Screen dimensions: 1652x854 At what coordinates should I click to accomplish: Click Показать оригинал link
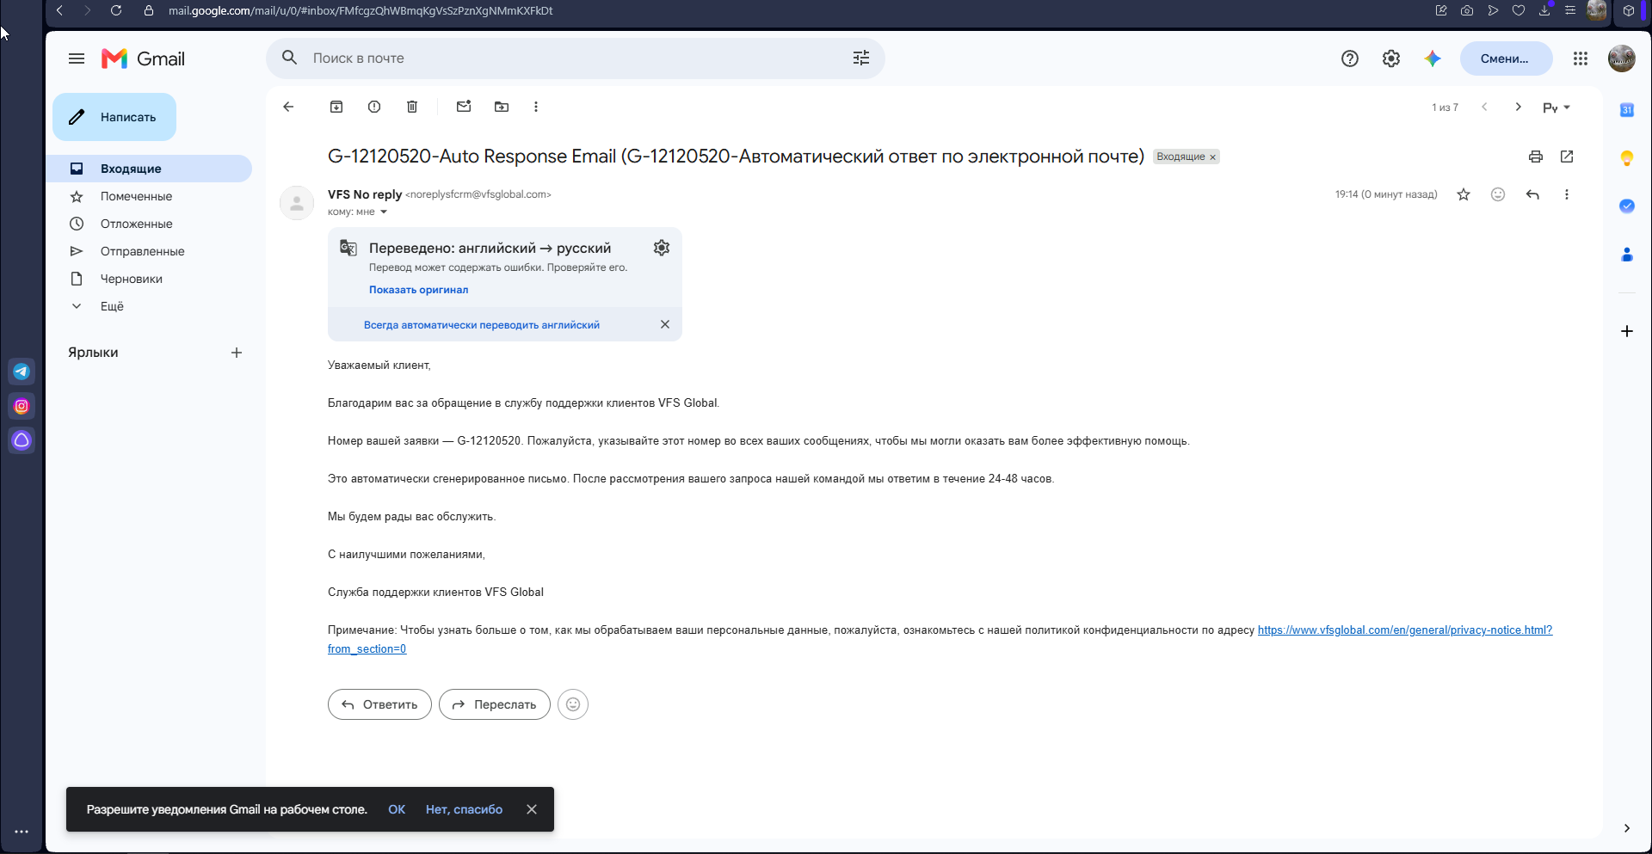[418, 290]
